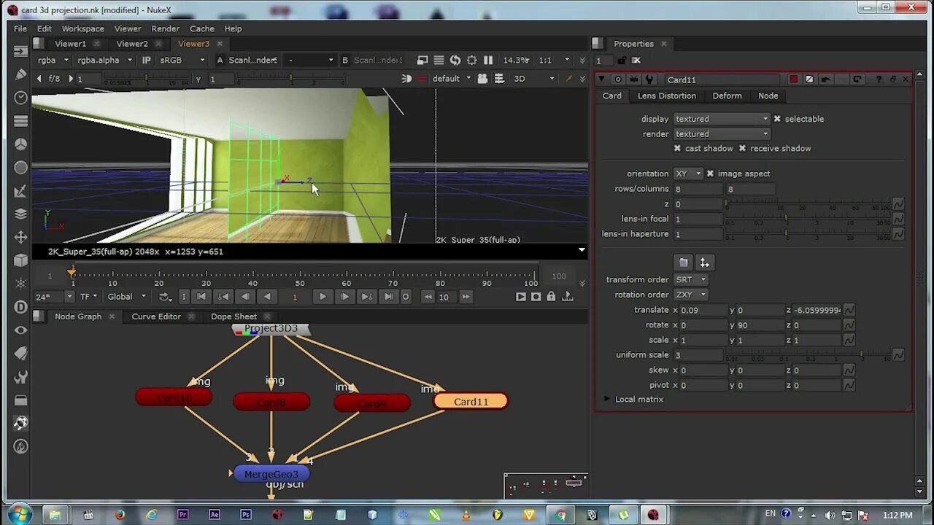The height and width of the screenshot is (525, 934).
Task: Open the 3D cube tools in left toolbar
Action: point(20,260)
